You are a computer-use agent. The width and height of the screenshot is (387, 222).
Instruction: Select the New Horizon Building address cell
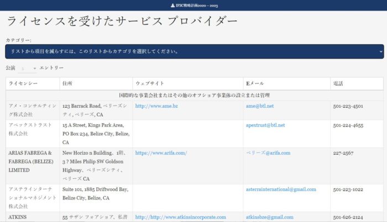[x=96, y=166]
